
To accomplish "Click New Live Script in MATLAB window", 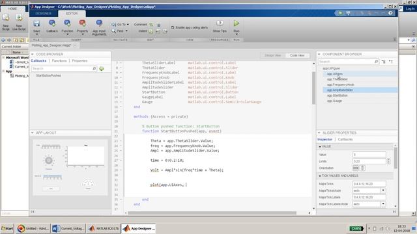I will [19, 22].
